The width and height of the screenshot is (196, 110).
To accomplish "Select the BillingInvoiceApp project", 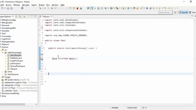I will click(x=9, y=20).
